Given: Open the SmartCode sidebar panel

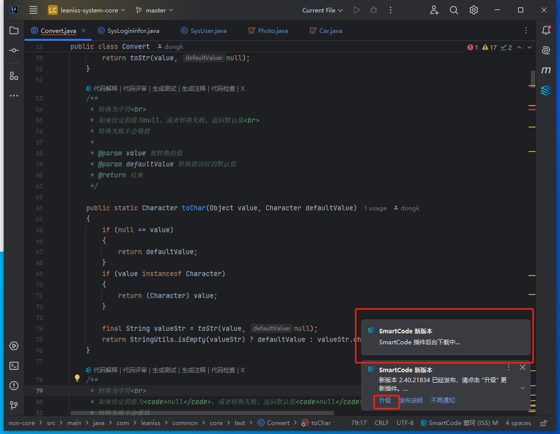Looking at the screenshot, I should pyautogui.click(x=546, y=90).
